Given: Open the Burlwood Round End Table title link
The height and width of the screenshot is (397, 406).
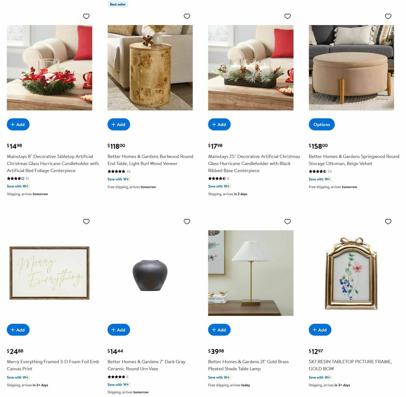Looking at the screenshot, I should click(x=150, y=160).
